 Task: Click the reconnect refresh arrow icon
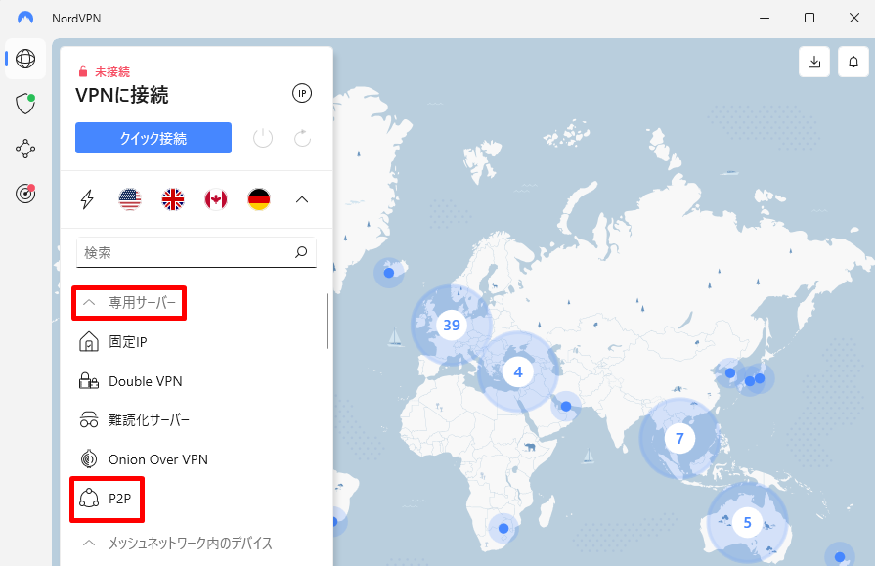(x=302, y=138)
